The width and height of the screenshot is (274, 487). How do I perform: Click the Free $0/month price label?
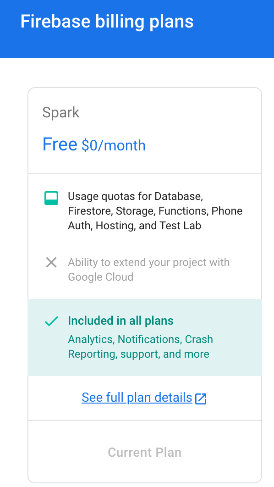pyautogui.click(x=93, y=144)
